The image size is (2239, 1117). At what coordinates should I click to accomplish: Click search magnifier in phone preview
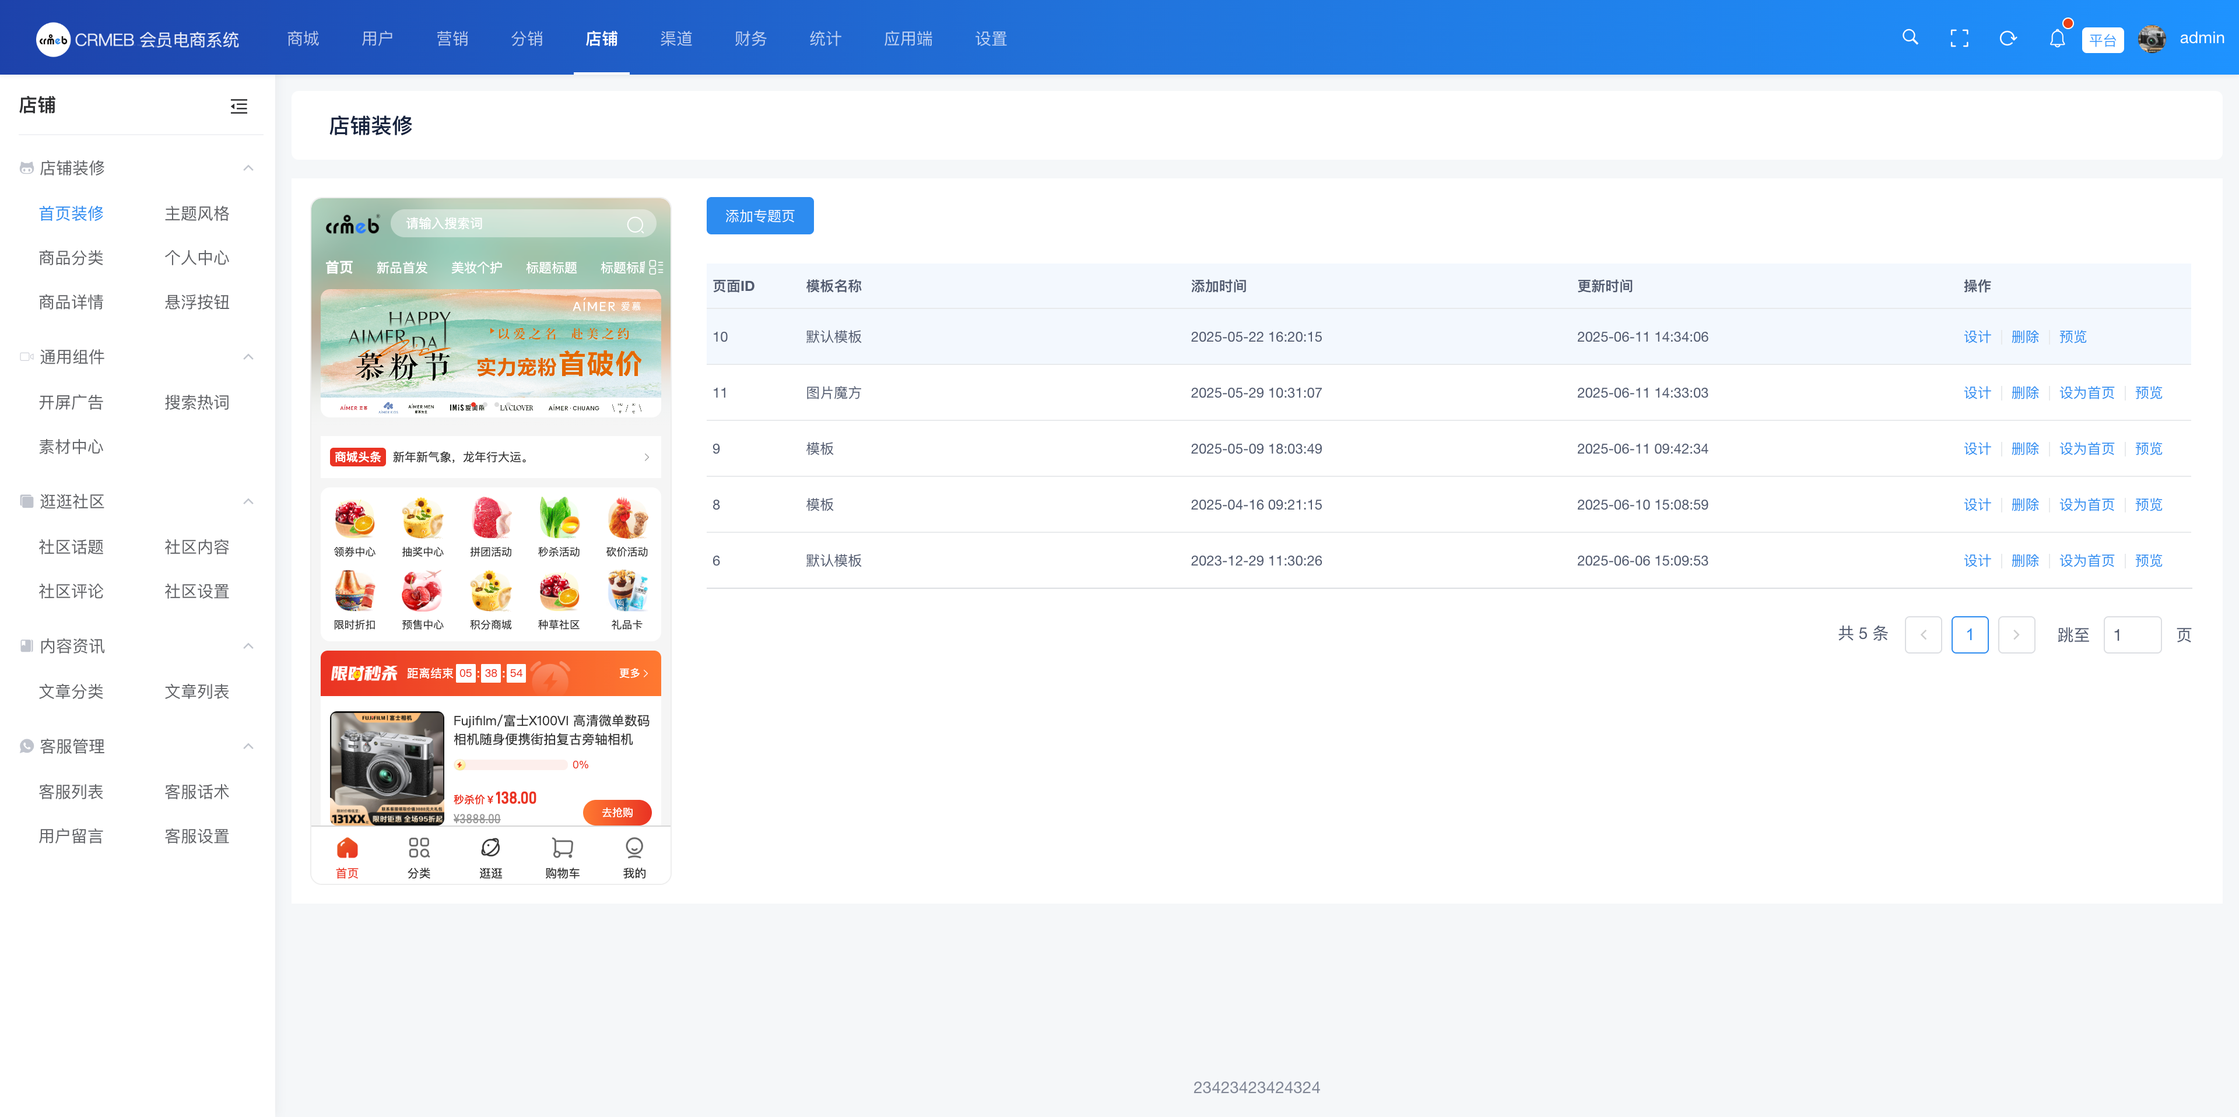tap(636, 224)
